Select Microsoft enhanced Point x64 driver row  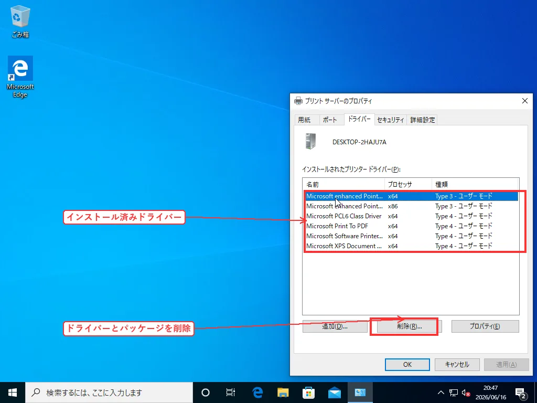[x=411, y=196]
